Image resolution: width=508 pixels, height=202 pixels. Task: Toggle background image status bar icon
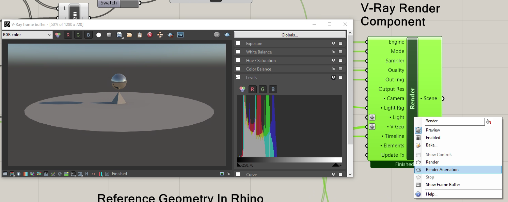(x=66, y=174)
